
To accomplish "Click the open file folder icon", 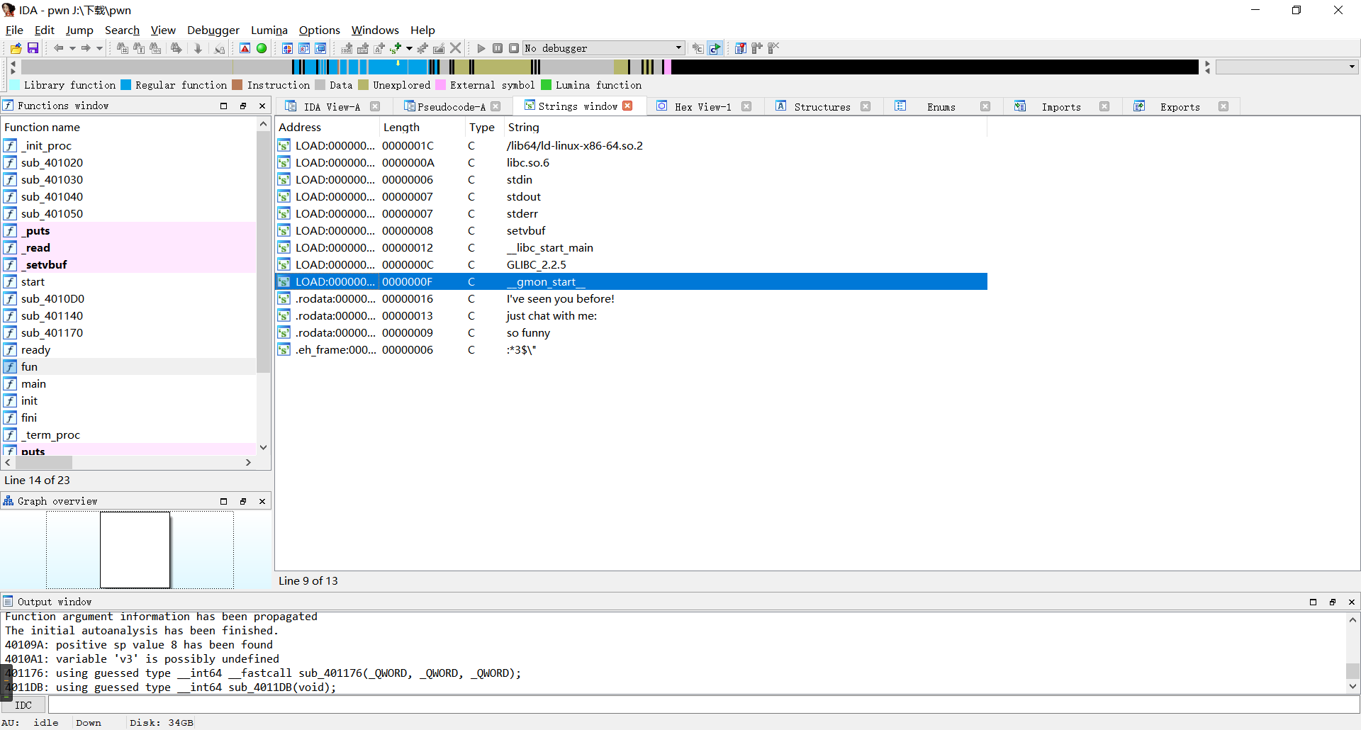I will [x=16, y=48].
